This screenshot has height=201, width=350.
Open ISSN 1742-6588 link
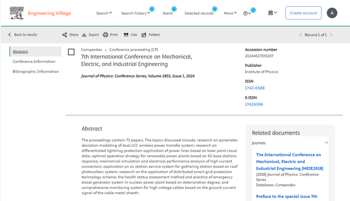click(x=255, y=88)
